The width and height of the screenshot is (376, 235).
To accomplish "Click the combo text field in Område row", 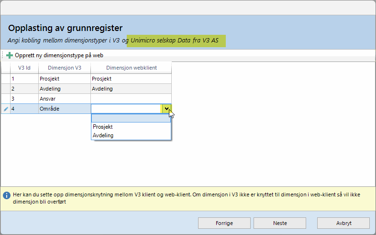I will click(x=126, y=109).
